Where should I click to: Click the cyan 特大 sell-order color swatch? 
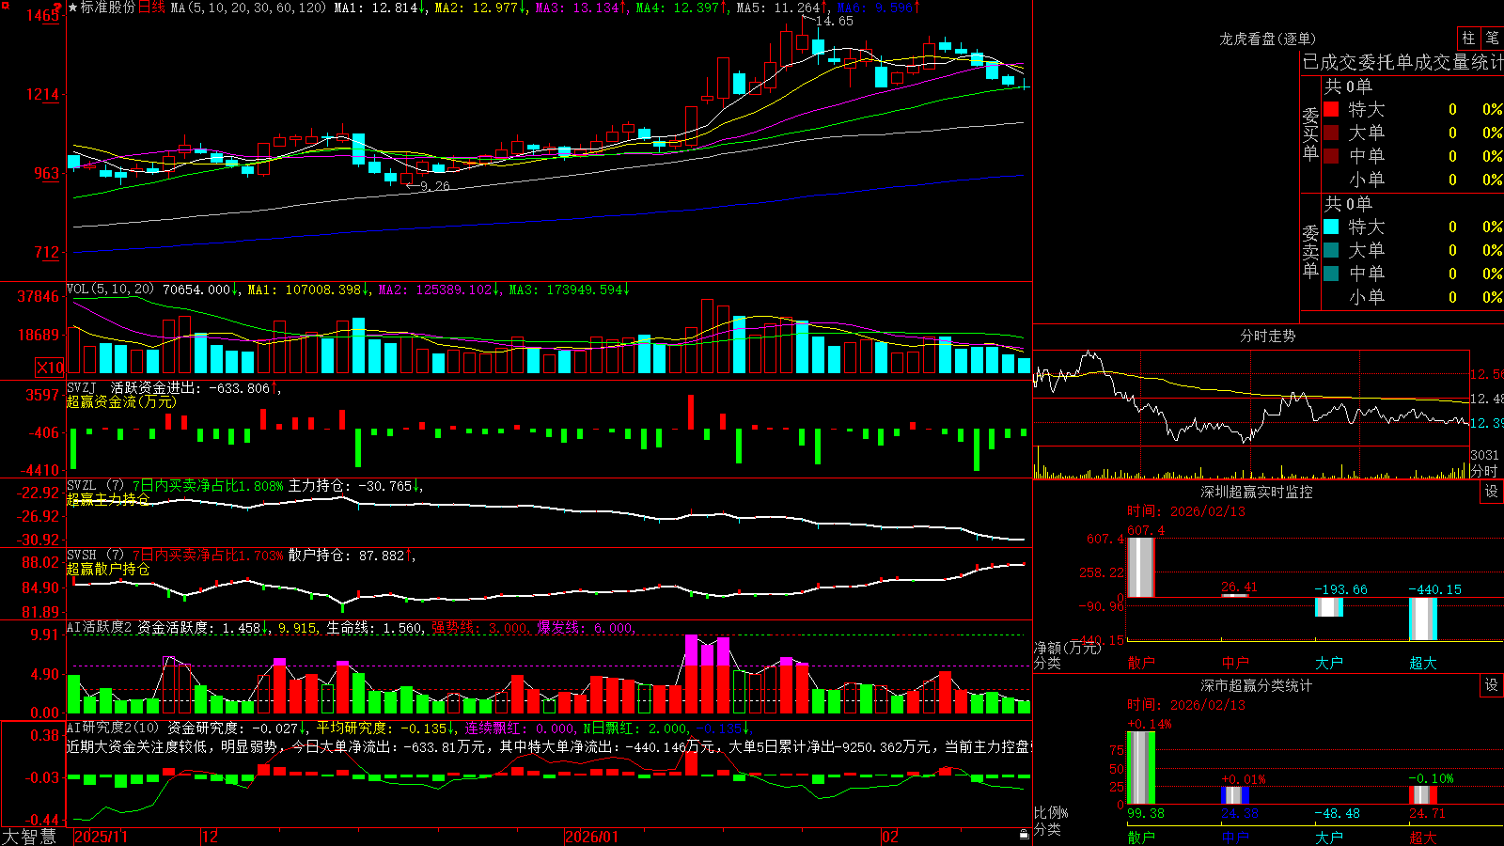(x=1331, y=227)
